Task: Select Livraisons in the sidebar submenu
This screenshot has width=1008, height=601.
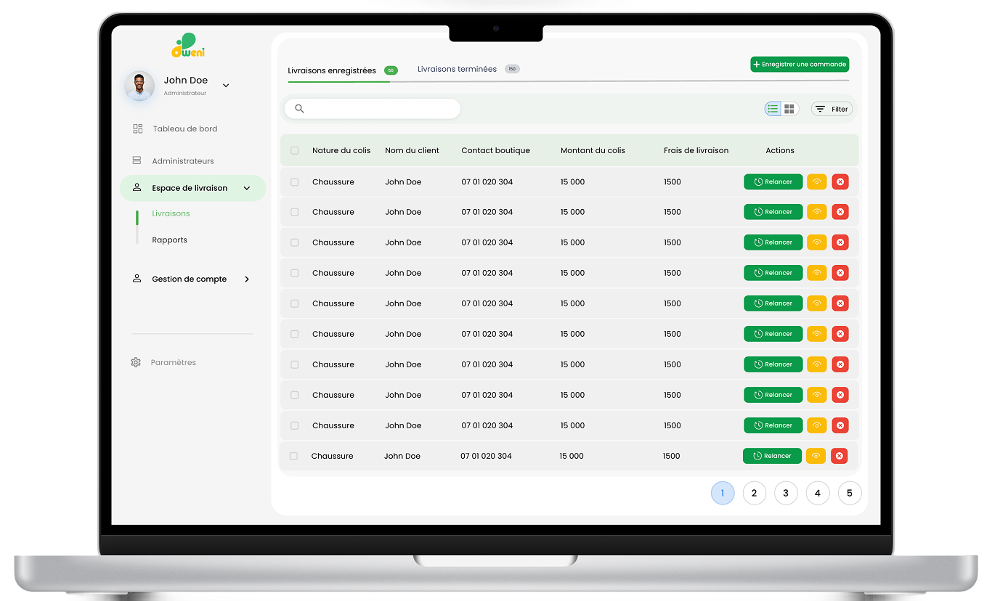Action: tap(171, 213)
